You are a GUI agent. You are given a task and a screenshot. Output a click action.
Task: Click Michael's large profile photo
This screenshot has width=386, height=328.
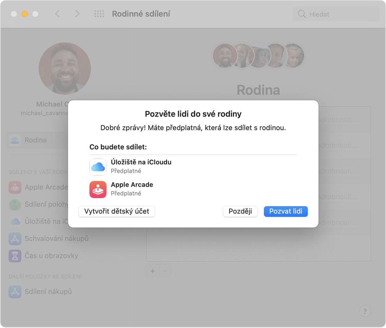65,68
